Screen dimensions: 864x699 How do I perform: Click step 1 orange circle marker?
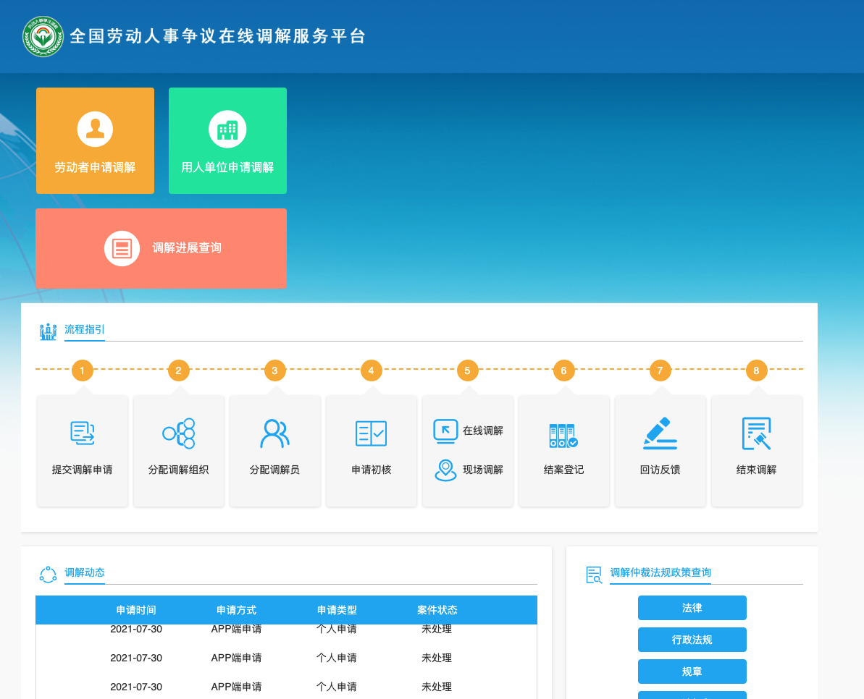tap(82, 370)
